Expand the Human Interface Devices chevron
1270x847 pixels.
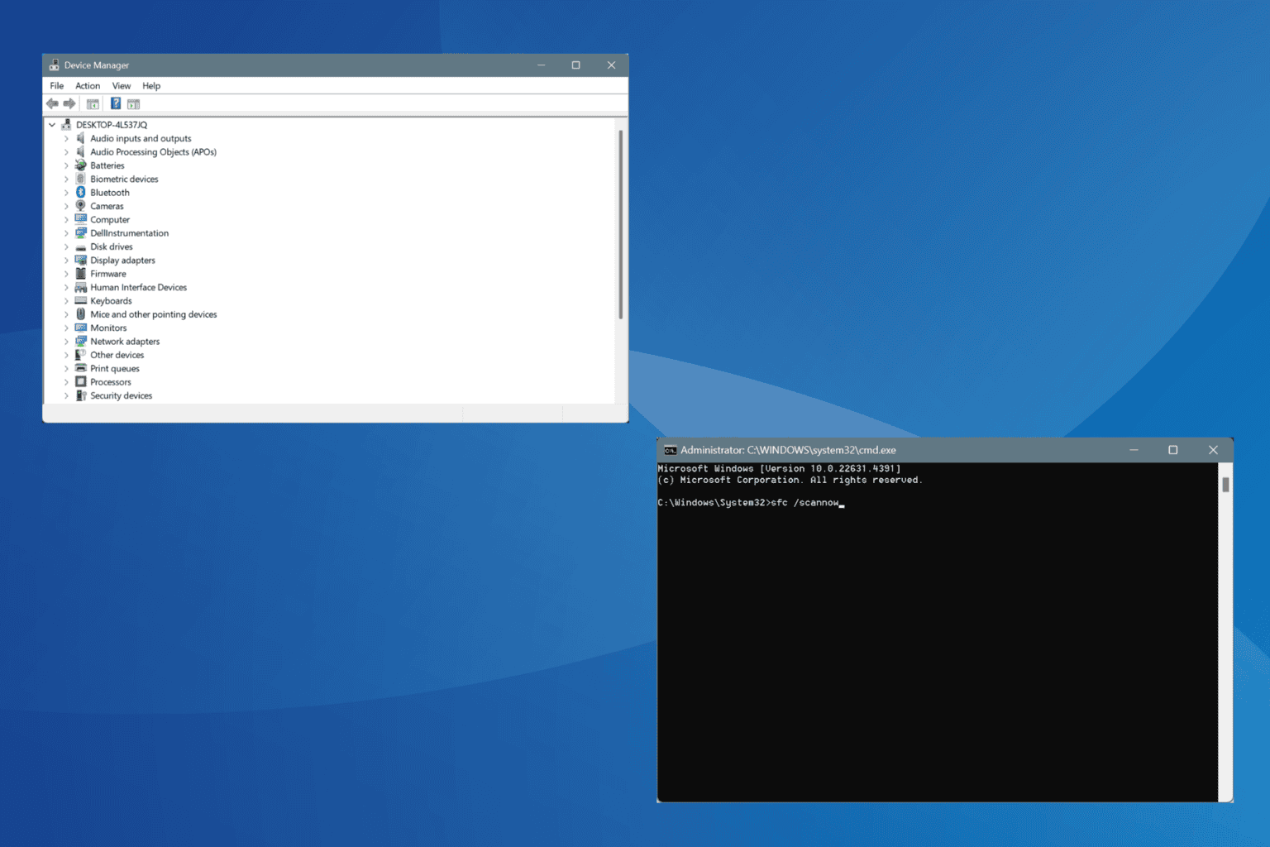pos(66,287)
